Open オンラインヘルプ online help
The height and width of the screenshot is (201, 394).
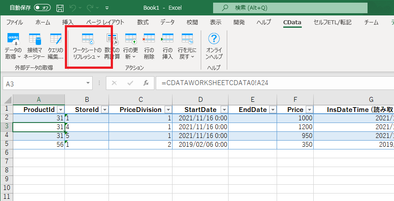(x=214, y=39)
